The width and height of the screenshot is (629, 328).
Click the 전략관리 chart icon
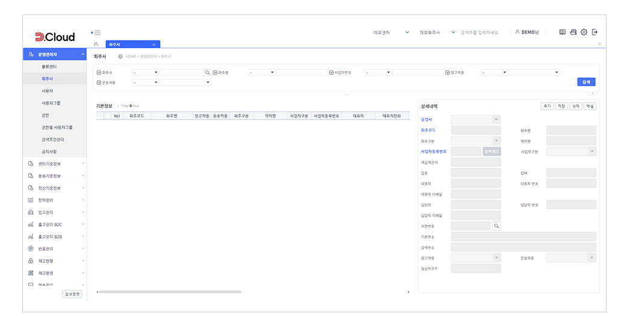(31, 200)
